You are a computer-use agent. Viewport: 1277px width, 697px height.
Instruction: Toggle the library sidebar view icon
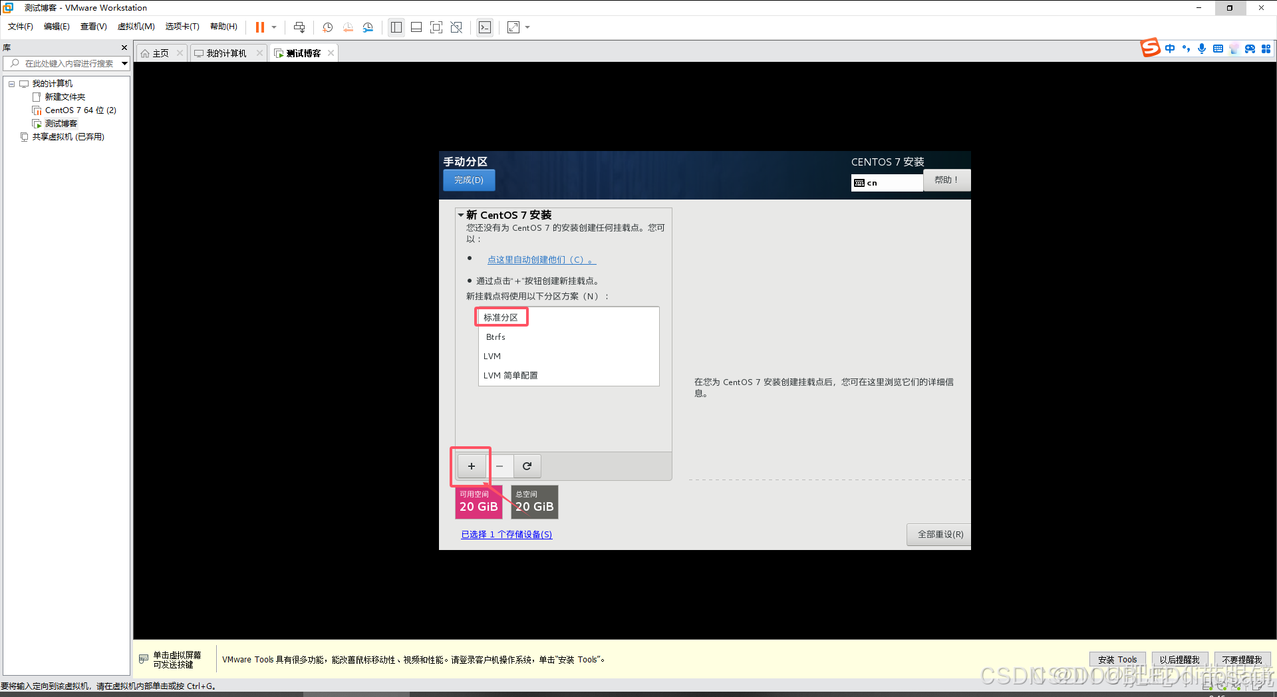point(396,27)
